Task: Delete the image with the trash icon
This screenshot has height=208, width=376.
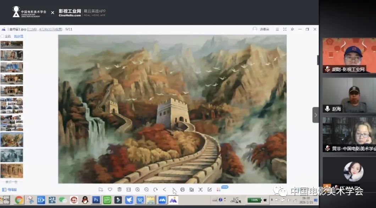Action: [x=119, y=190]
